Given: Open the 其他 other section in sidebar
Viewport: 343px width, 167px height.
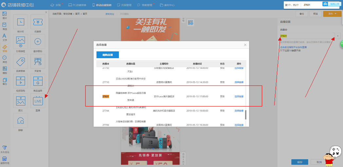Looking at the screenshot, I should pyautogui.click(x=5, y=59).
